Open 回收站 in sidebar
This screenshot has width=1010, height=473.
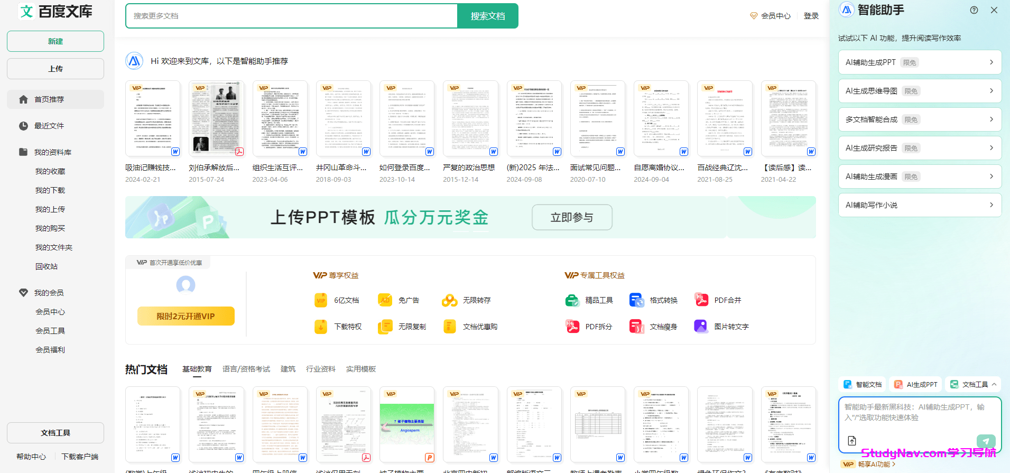[x=47, y=266]
